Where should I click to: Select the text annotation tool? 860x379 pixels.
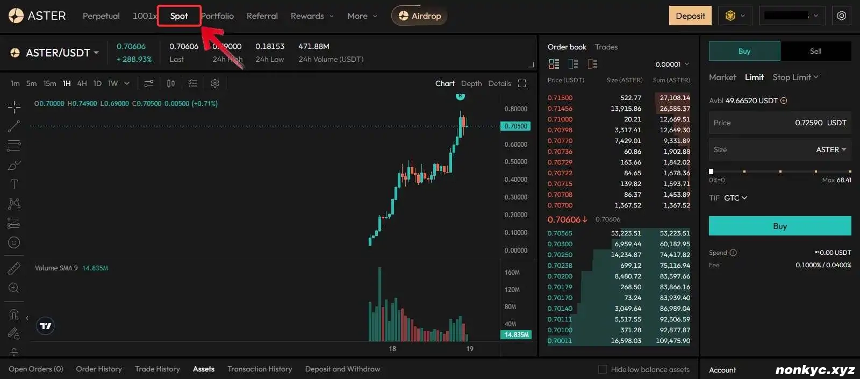coord(14,184)
